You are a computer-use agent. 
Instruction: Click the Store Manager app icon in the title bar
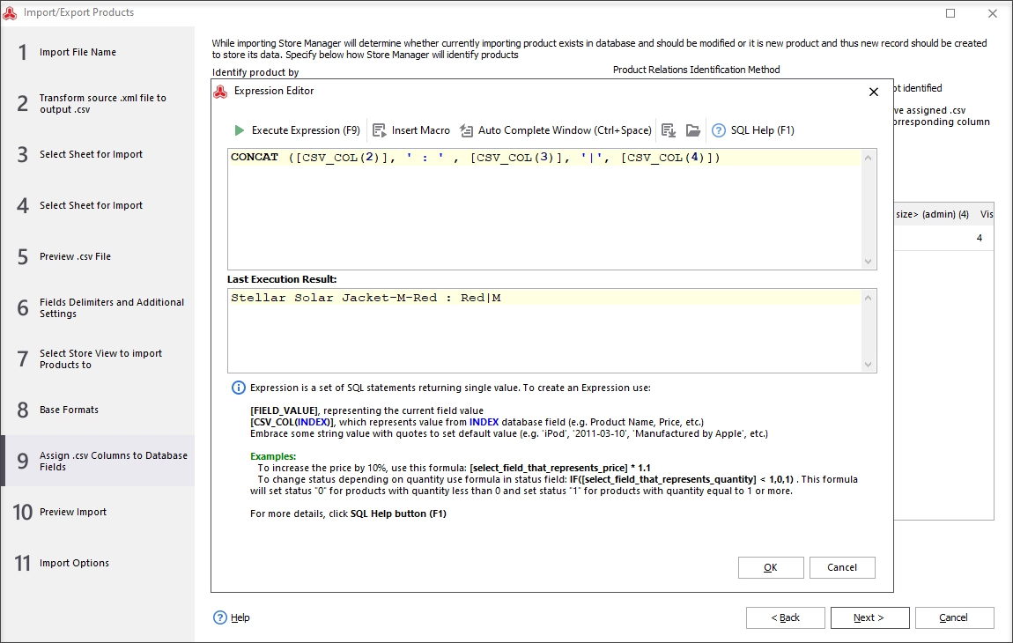(x=11, y=12)
